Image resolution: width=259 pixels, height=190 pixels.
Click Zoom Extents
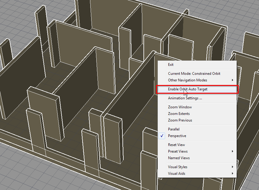pos(179,114)
